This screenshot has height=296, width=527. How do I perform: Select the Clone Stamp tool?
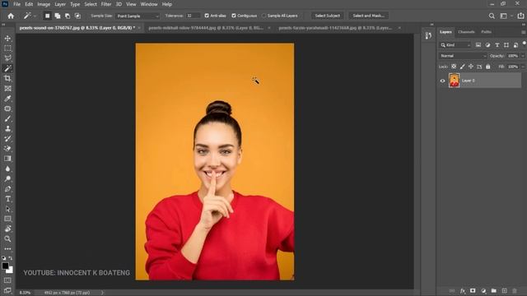[x=7, y=128]
